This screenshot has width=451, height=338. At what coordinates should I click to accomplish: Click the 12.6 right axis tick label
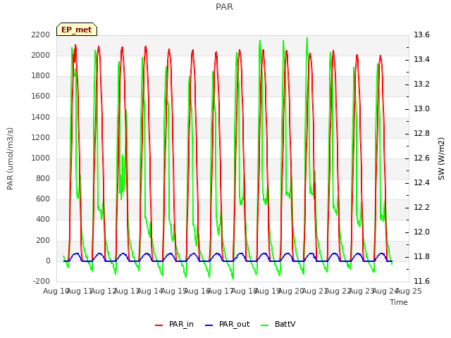pos(421,158)
